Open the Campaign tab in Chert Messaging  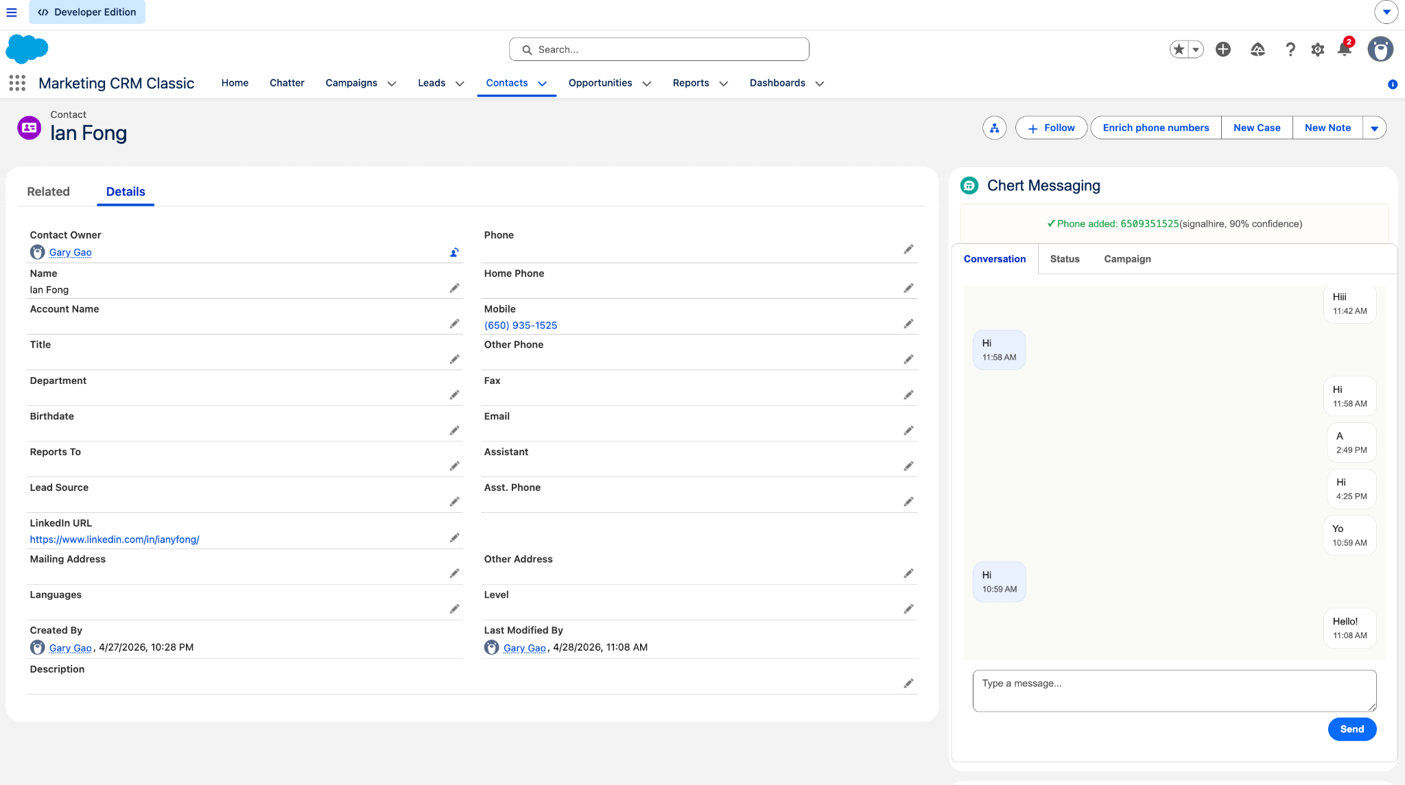pyautogui.click(x=1127, y=259)
